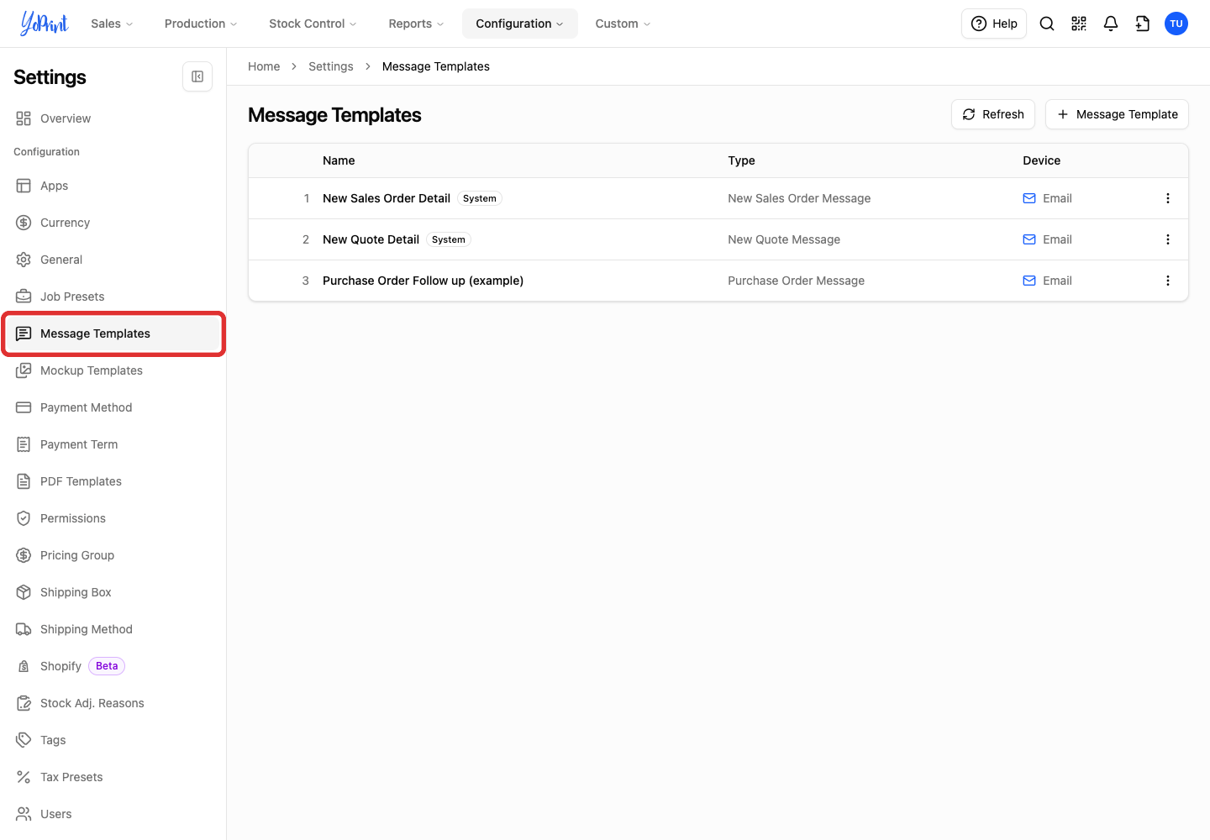Click the Currency dollar icon
This screenshot has height=840, width=1210.
[24, 223]
